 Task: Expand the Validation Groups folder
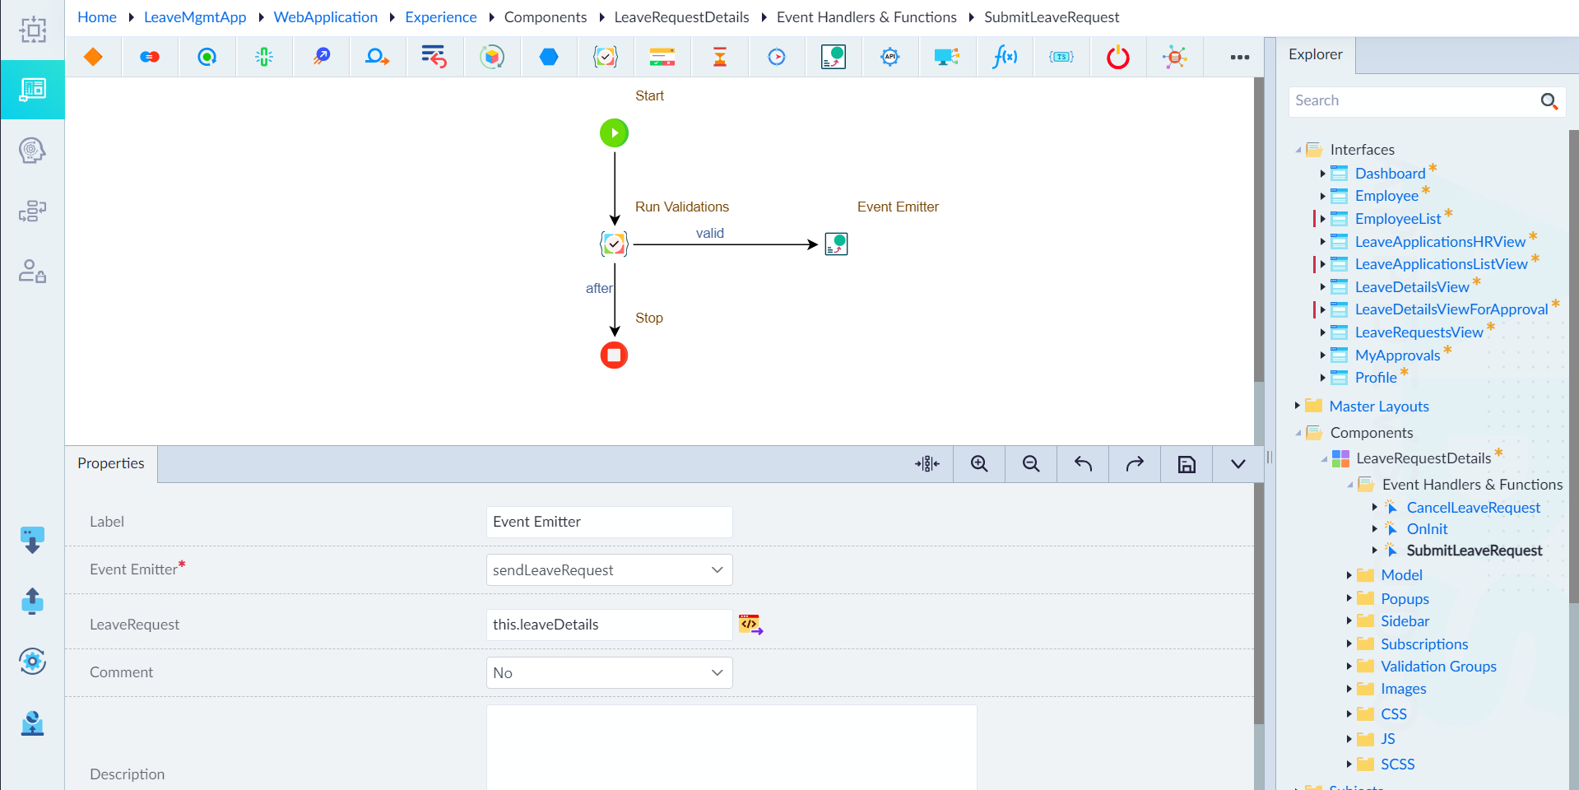(1349, 667)
